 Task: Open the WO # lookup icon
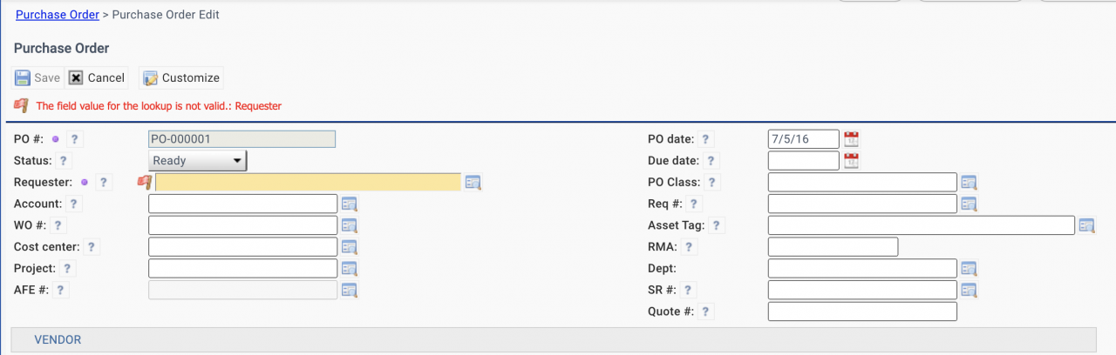tap(350, 226)
